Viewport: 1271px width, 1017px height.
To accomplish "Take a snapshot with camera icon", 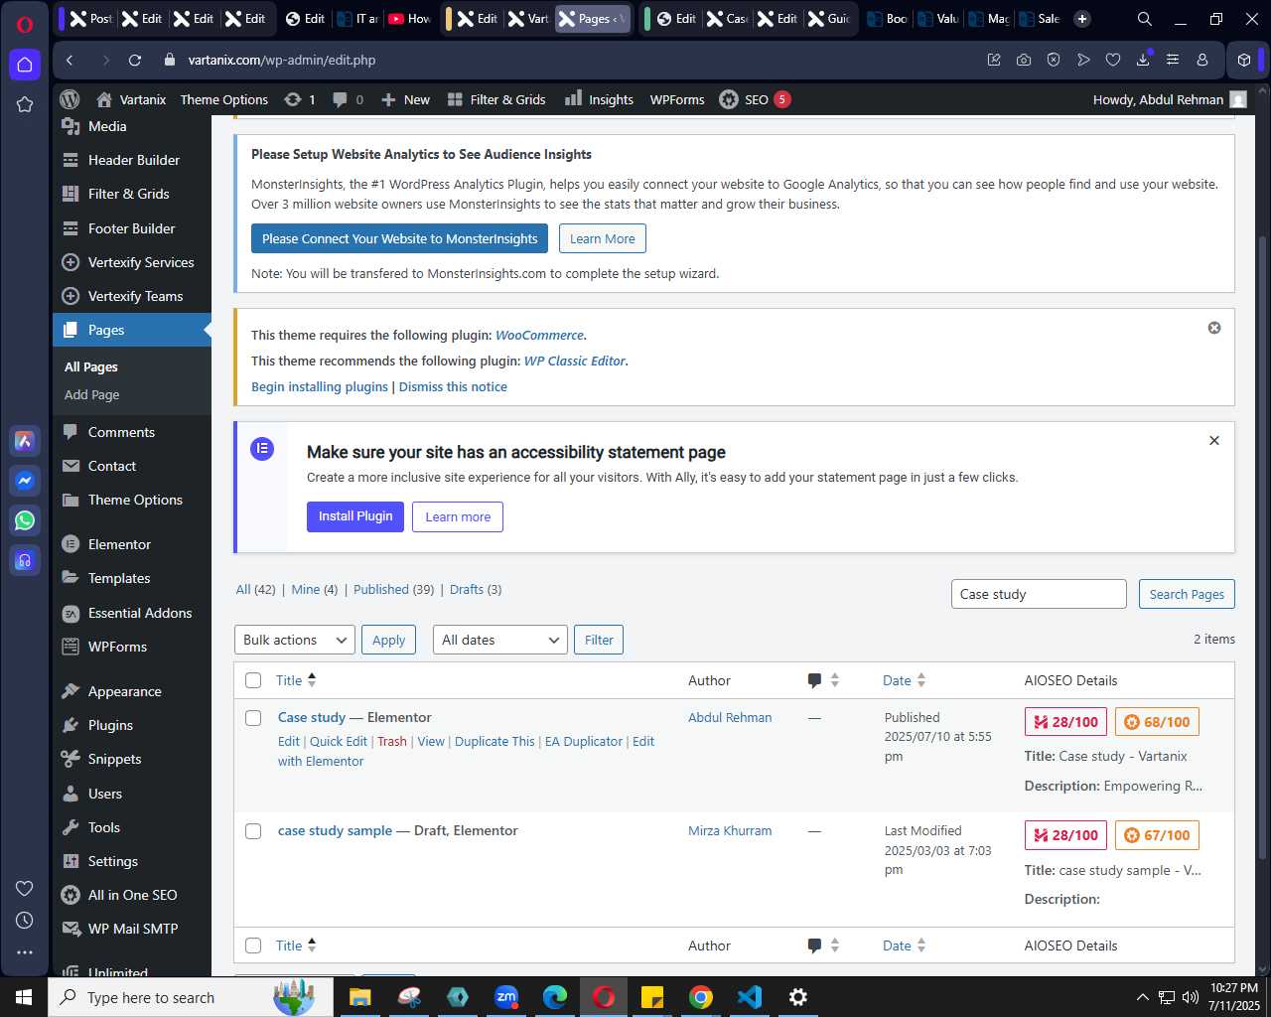I will tap(1024, 61).
